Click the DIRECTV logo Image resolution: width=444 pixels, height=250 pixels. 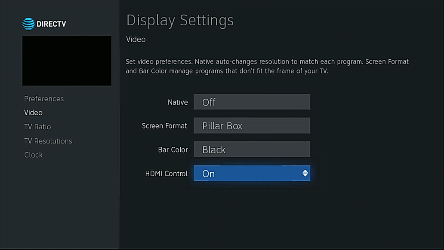pyautogui.click(x=44, y=24)
